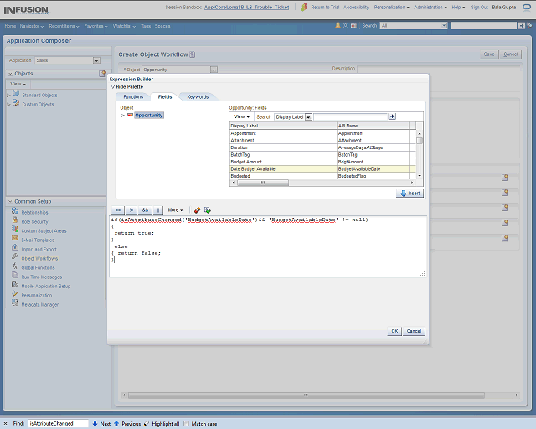This screenshot has height=429, width=536.
Task: Enable the Match case checkbox
Action: click(x=187, y=424)
